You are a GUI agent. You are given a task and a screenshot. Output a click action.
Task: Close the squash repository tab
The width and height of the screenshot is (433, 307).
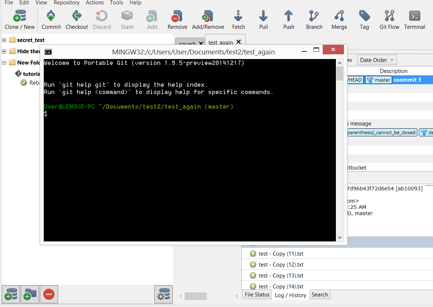click(201, 43)
